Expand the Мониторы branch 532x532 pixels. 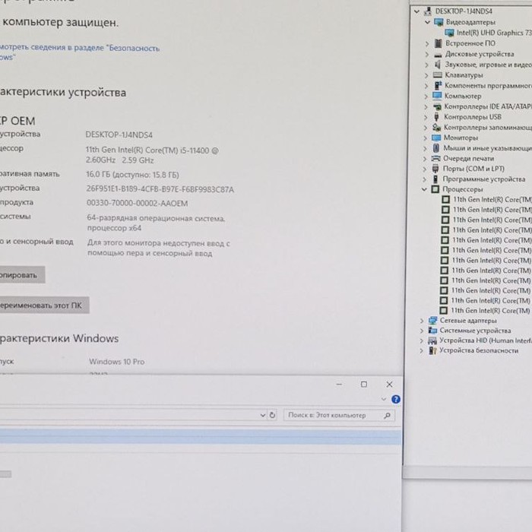tap(425, 138)
